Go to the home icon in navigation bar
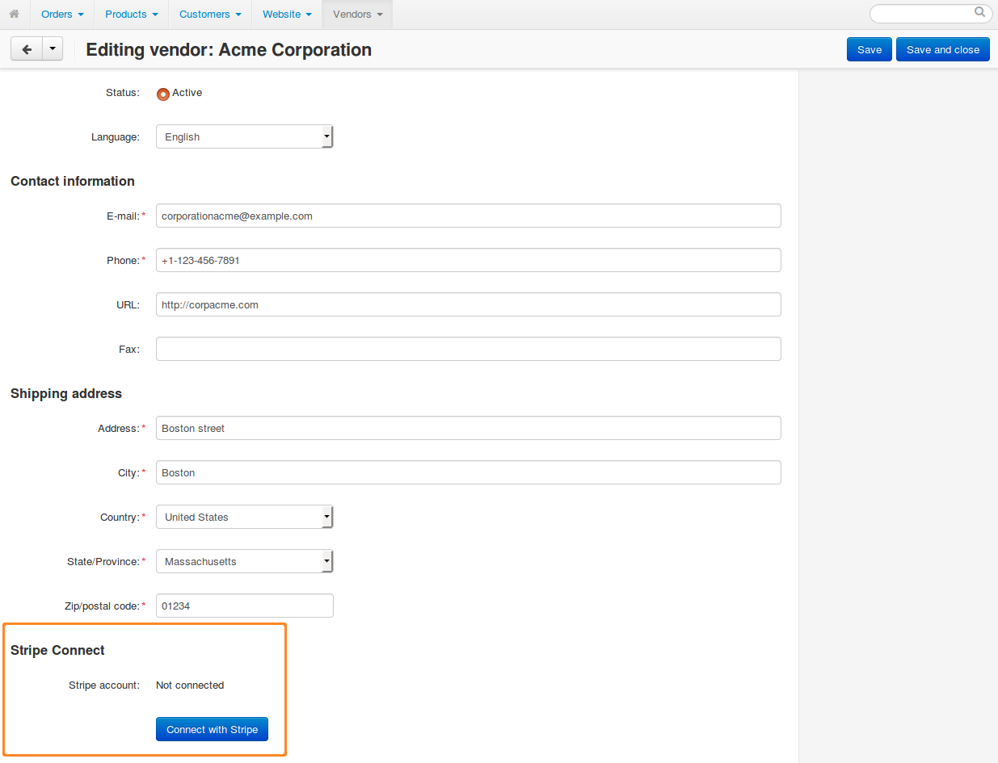The height and width of the screenshot is (763, 998). pyautogui.click(x=14, y=14)
